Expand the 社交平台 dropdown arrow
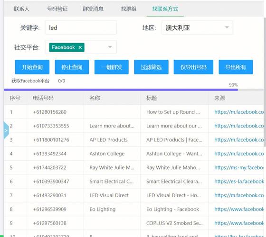This screenshot has width=266, height=237. point(110,47)
